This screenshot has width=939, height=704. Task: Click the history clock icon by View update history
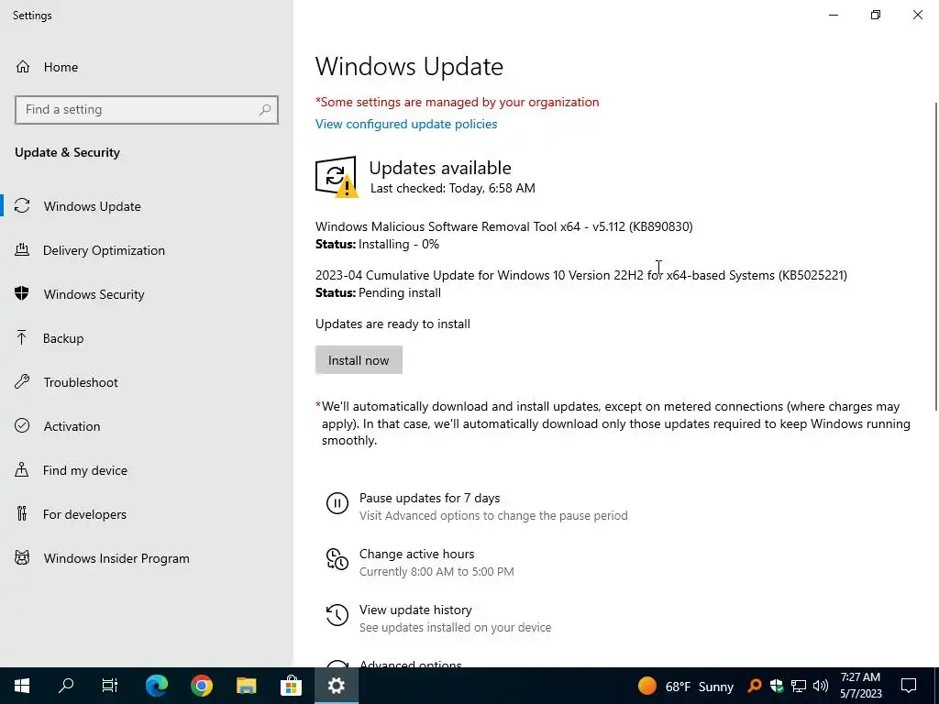click(x=337, y=615)
